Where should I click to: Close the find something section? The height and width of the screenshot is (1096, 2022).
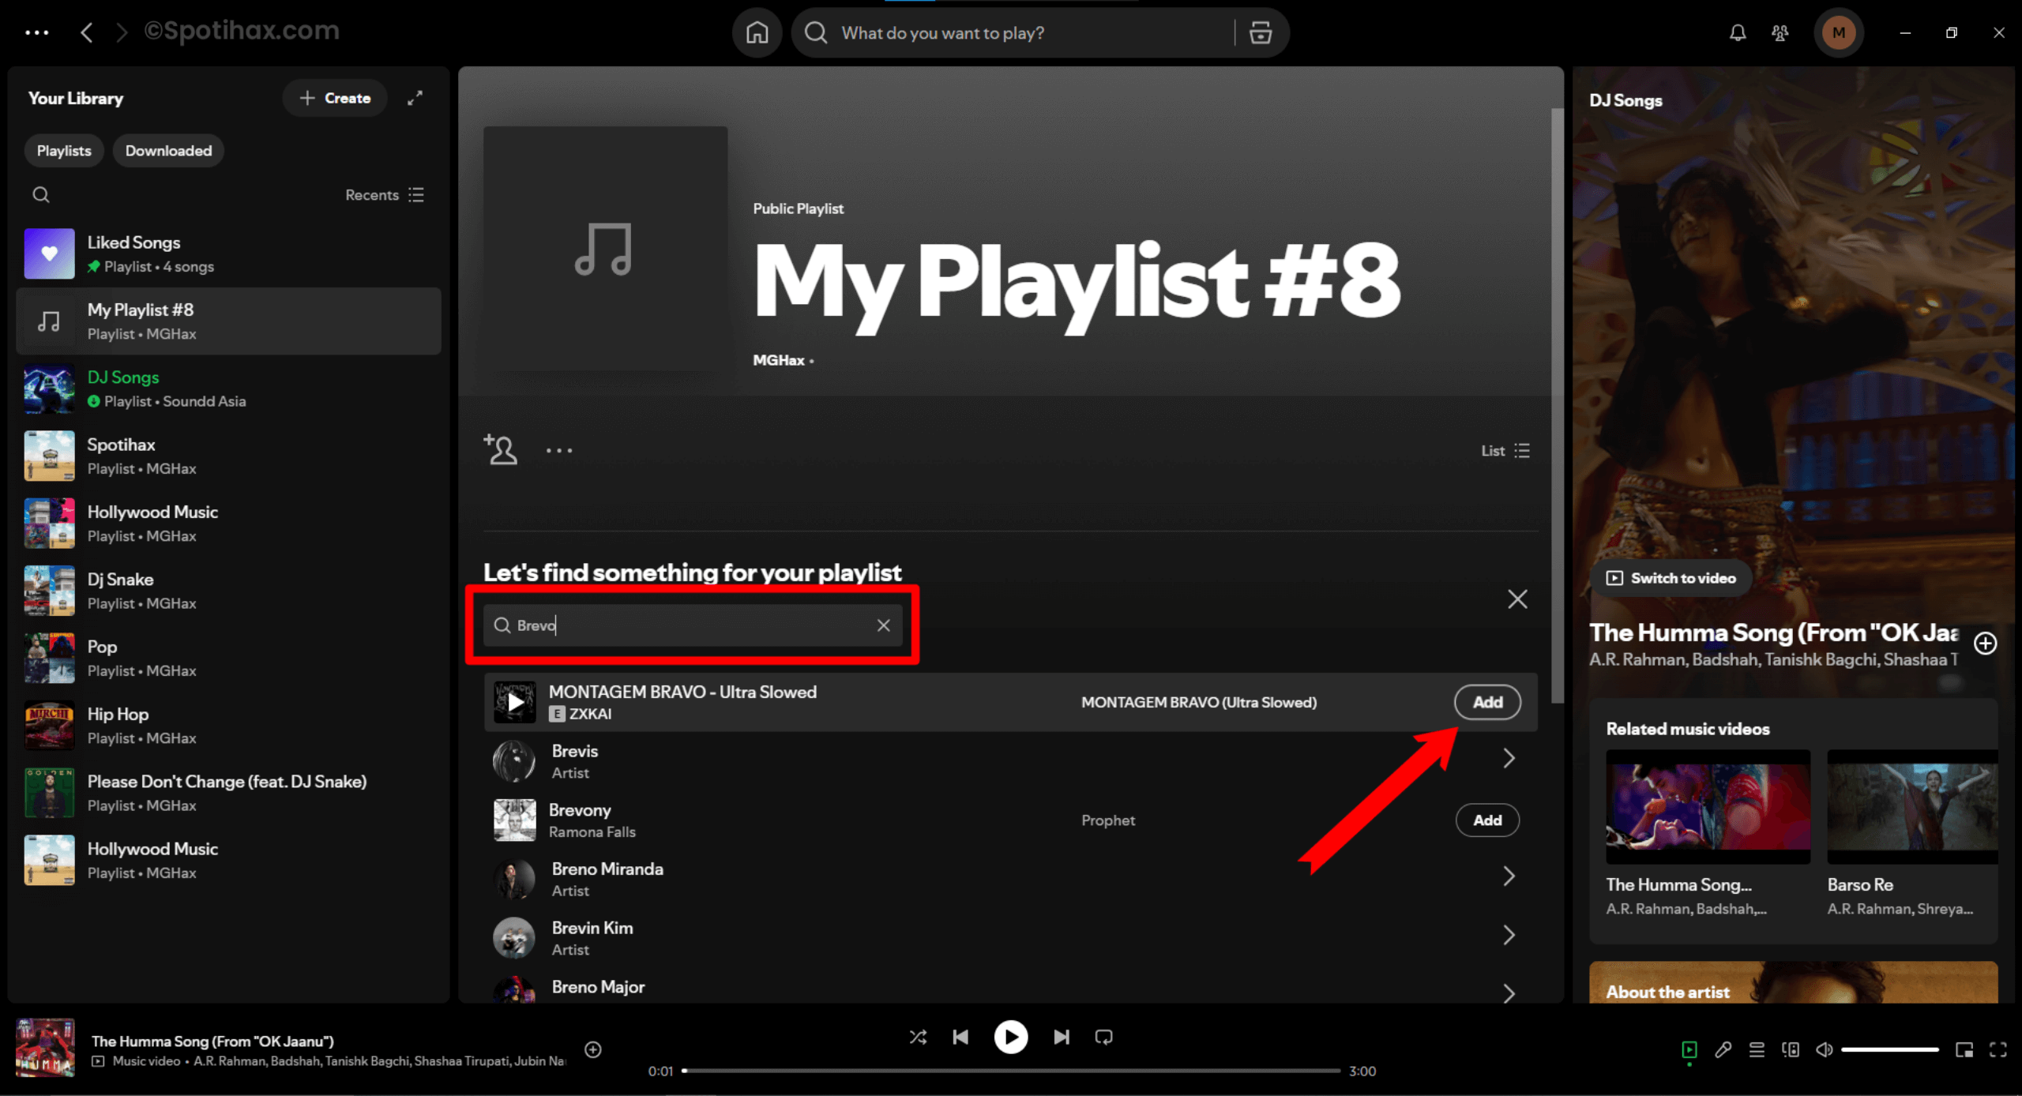pyautogui.click(x=1516, y=599)
